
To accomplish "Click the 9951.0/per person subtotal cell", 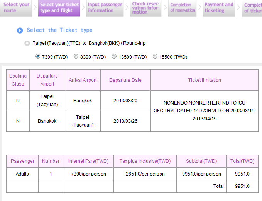I will pos(201,174).
